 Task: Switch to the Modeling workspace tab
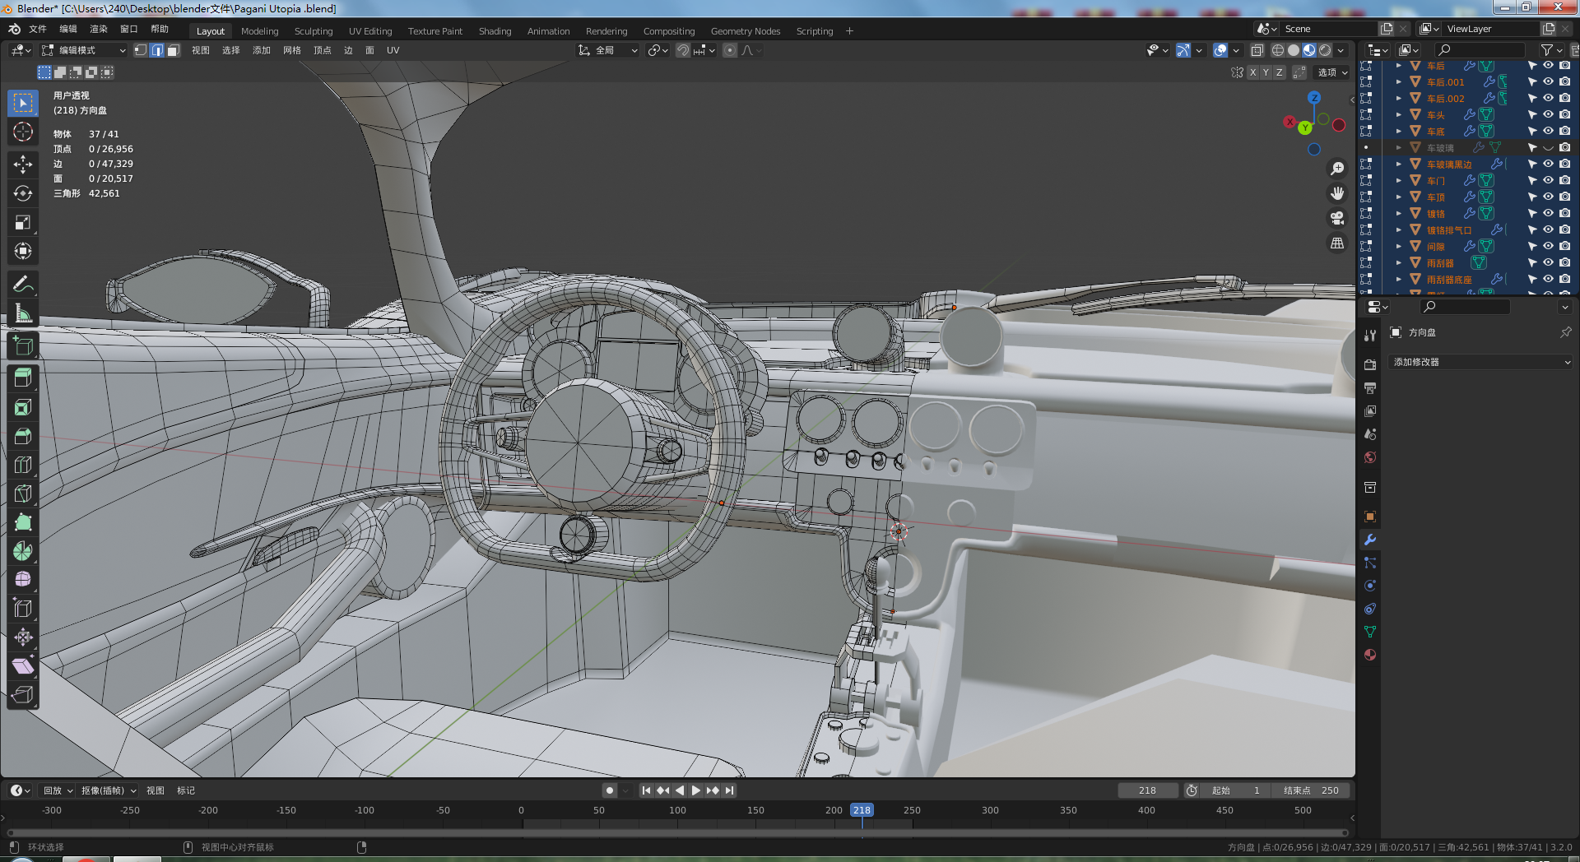point(260,31)
